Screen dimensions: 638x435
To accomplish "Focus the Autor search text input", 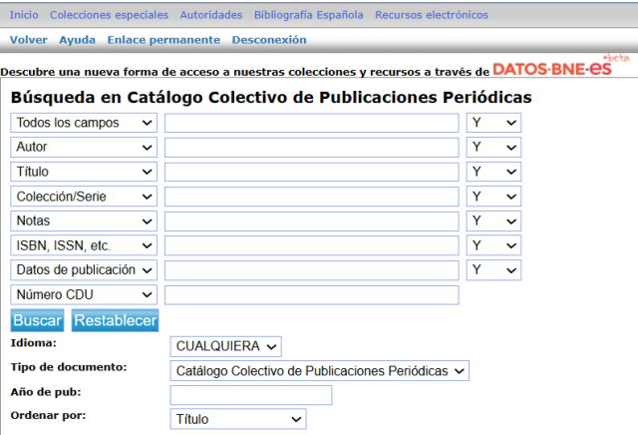I will (312, 148).
